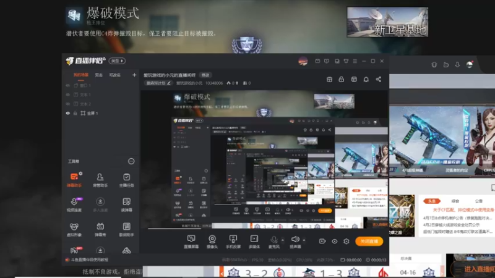The height and width of the screenshot is (278, 495).
Task: Switch to the 可改名 scene tab
Action: (114, 75)
